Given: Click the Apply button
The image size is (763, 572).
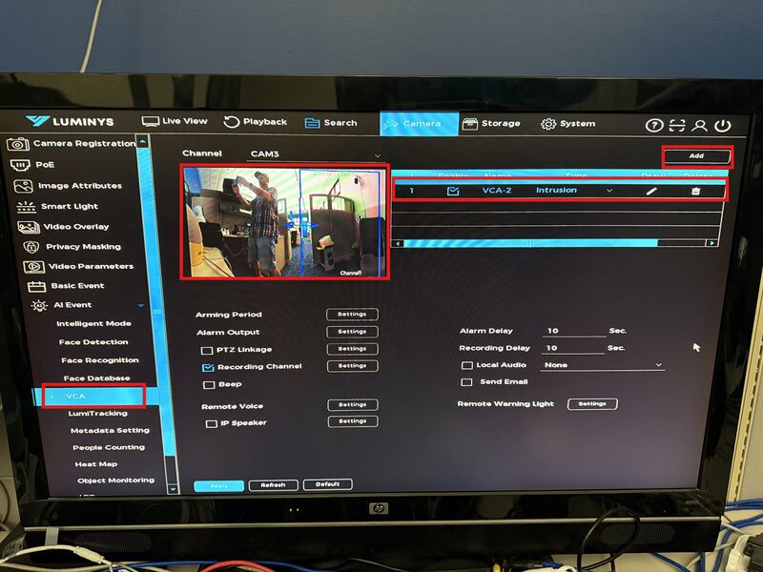Looking at the screenshot, I should coord(219,485).
